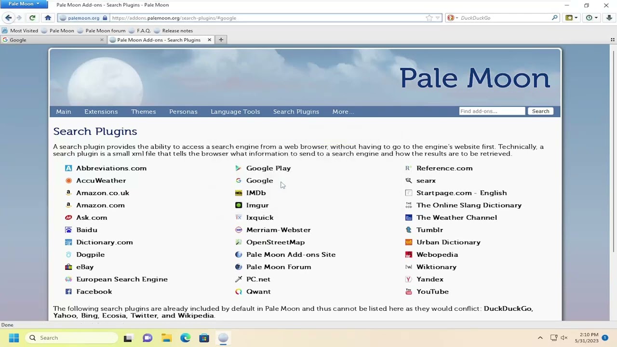Click the AccuWeather plugin icon
The width and height of the screenshot is (617, 347).
[x=68, y=180]
